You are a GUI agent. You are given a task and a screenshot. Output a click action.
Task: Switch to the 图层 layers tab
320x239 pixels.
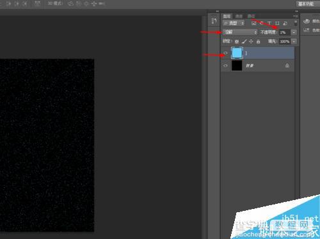click(227, 16)
